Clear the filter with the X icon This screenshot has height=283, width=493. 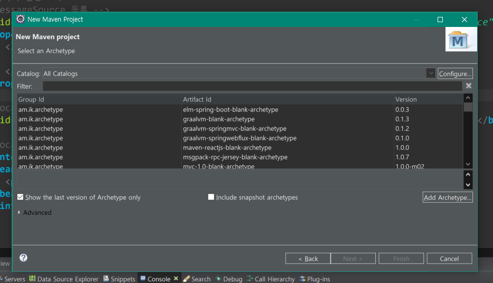[x=469, y=86]
